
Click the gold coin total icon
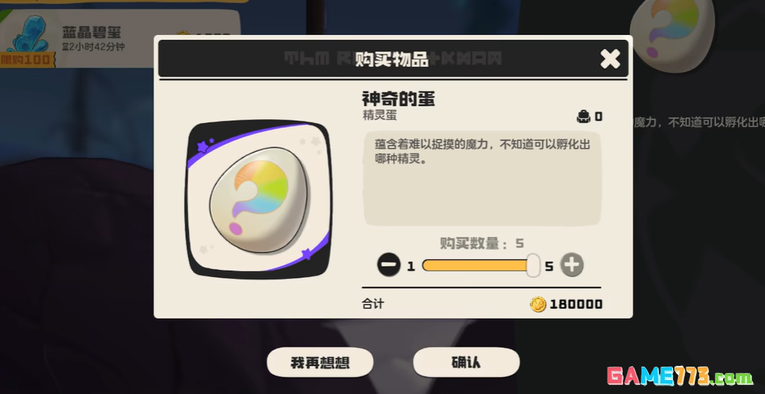click(x=538, y=305)
